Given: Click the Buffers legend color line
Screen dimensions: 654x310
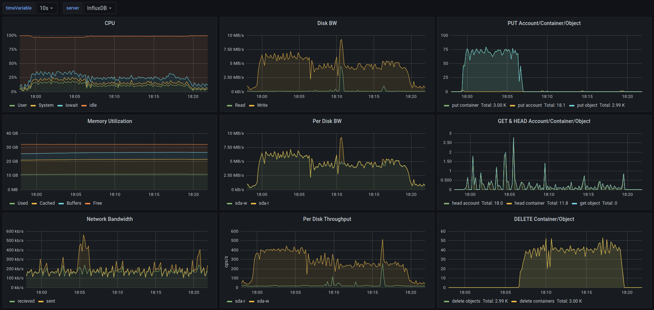Looking at the screenshot, I should pyautogui.click(x=61, y=204).
